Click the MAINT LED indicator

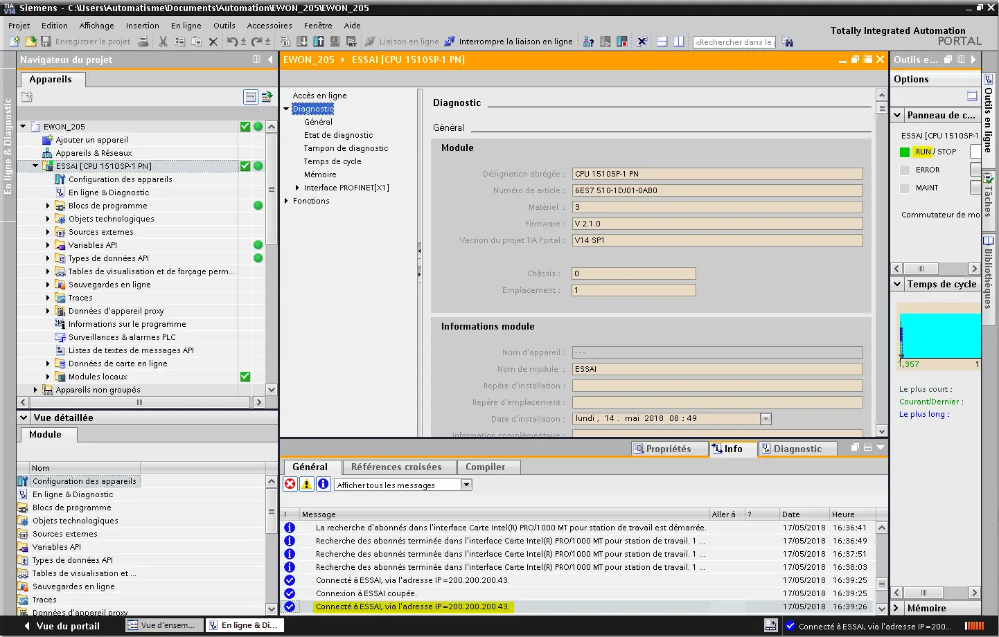tap(905, 188)
